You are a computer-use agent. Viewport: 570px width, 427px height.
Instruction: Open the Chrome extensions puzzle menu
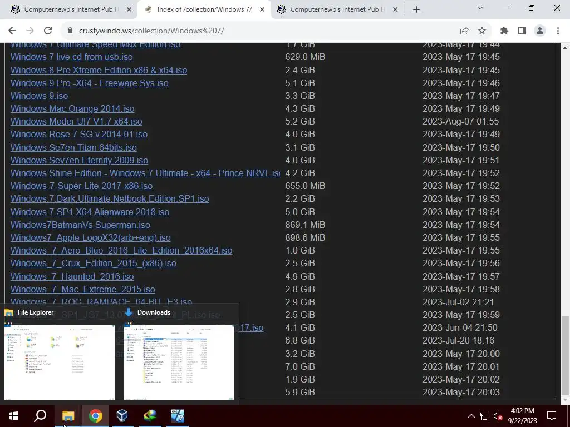504,31
